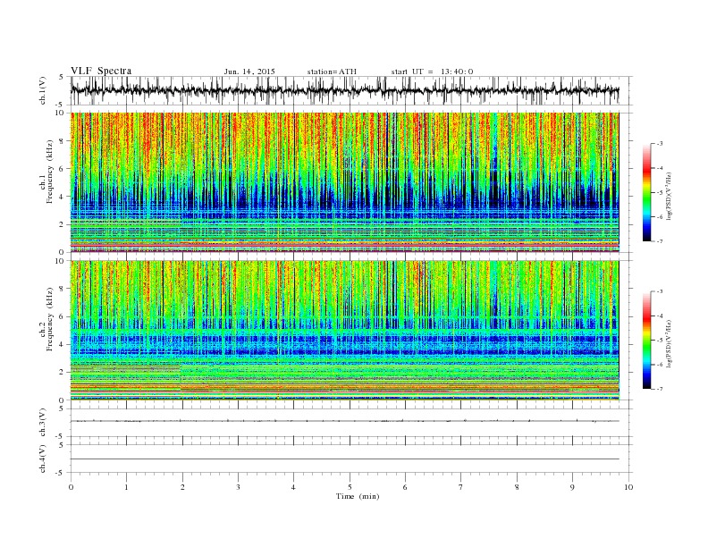
Task: Click the "7" tick on the time axis
Action: click(461, 487)
